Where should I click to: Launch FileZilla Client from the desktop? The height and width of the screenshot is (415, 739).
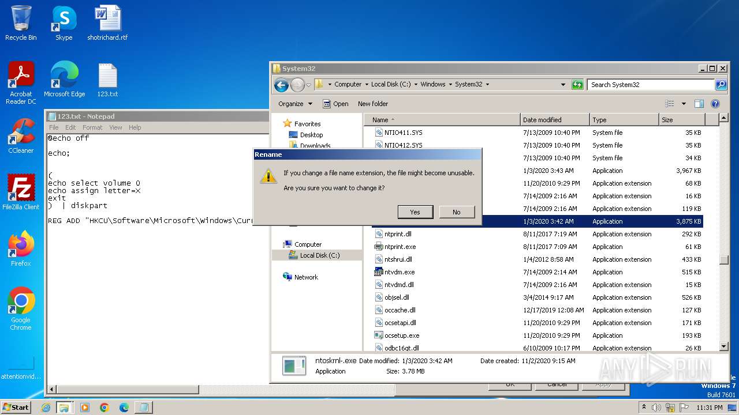click(x=21, y=193)
